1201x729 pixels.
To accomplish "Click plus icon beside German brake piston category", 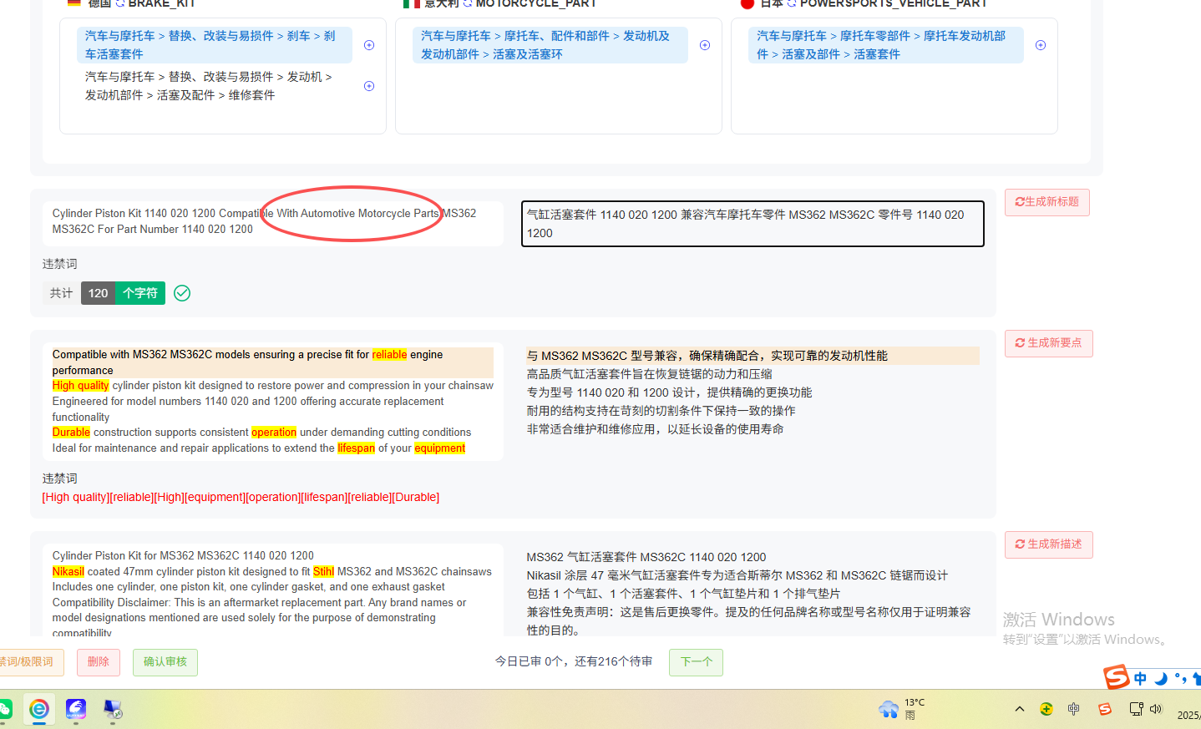I will (369, 45).
